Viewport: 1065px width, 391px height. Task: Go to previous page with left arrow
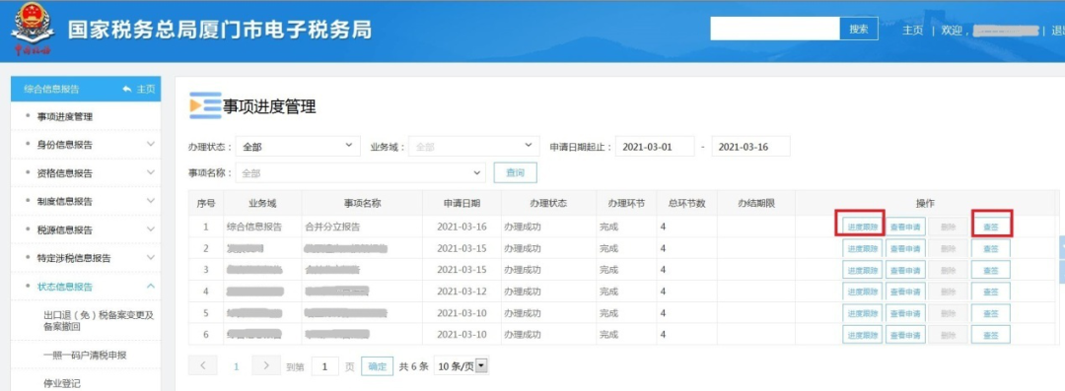click(202, 365)
